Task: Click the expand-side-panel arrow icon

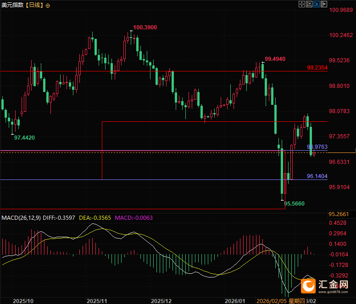Action: [324, 4]
